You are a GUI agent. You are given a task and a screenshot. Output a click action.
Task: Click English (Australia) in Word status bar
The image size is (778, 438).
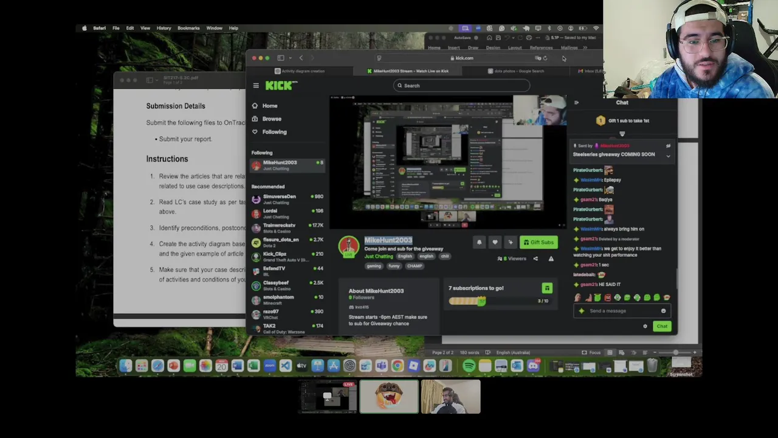512,353
